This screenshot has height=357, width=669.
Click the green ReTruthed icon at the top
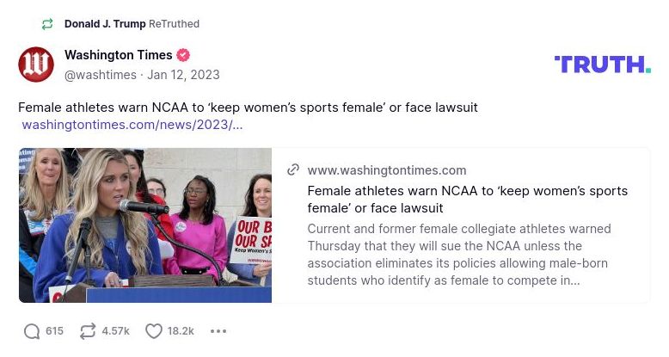47,24
